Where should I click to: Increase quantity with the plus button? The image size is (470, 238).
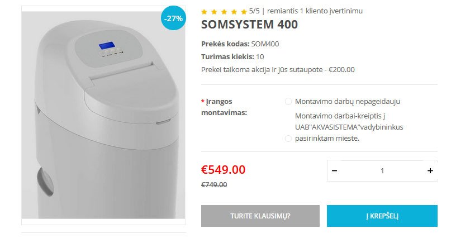point(430,171)
